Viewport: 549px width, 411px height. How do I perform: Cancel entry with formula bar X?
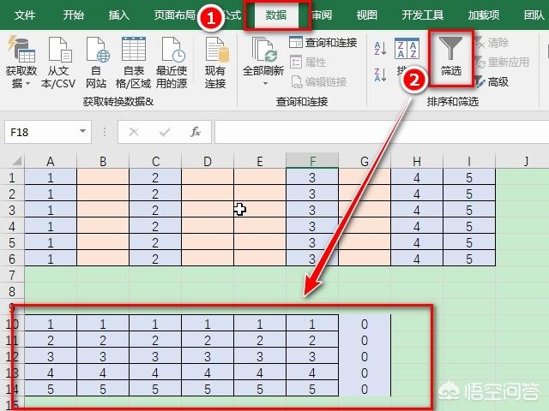point(134,132)
